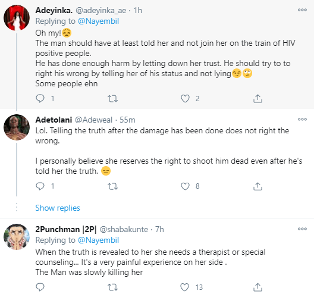Open @Nayembil link in Adeyinka's reply
This screenshot has height=294, width=314.
click(98, 21)
